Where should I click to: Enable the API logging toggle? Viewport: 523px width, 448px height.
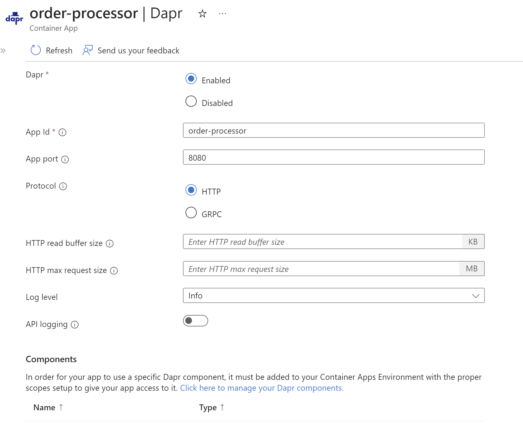(x=196, y=321)
